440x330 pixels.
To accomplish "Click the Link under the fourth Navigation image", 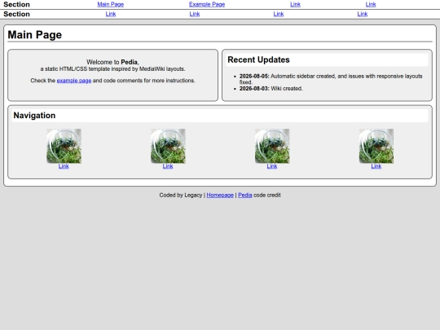I will pos(376,166).
